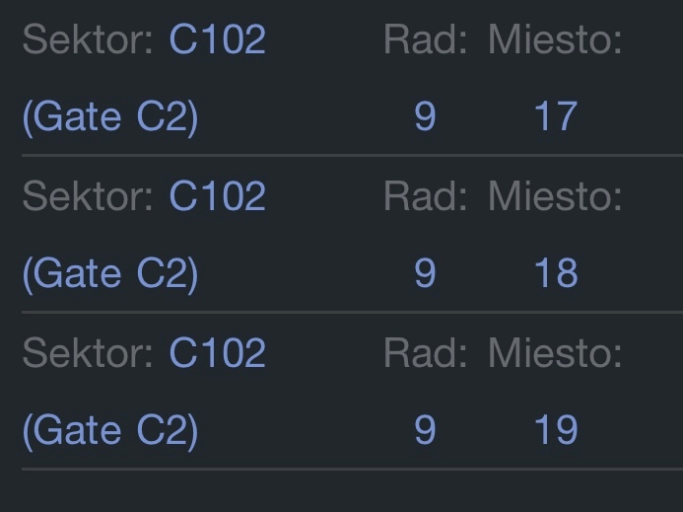Click the Sektor label of the seat 18 ticket
This screenshot has width=683, height=512.
pyautogui.click(x=88, y=196)
